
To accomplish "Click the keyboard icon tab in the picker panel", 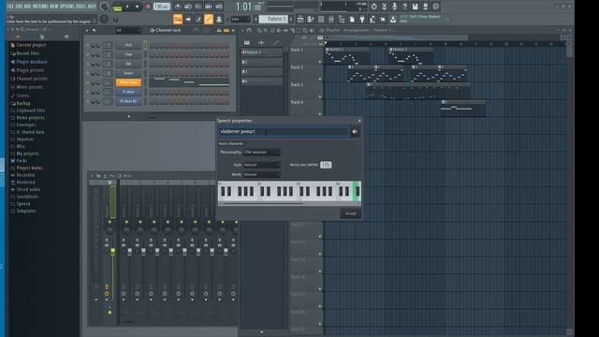I will (247, 43).
